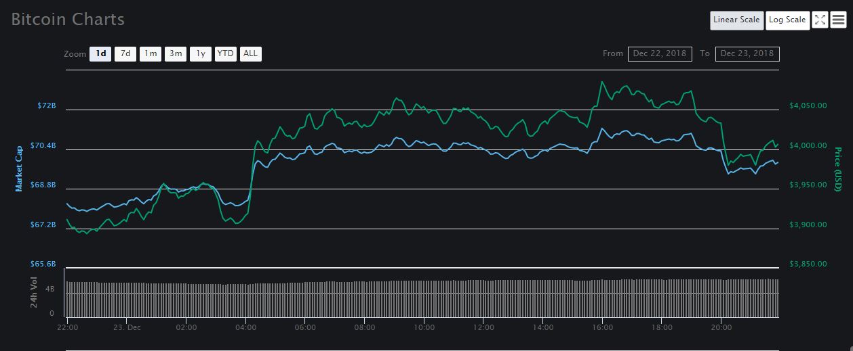The width and height of the screenshot is (853, 351).
Task: Select the 7d zoom range
Action: point(125,53)
